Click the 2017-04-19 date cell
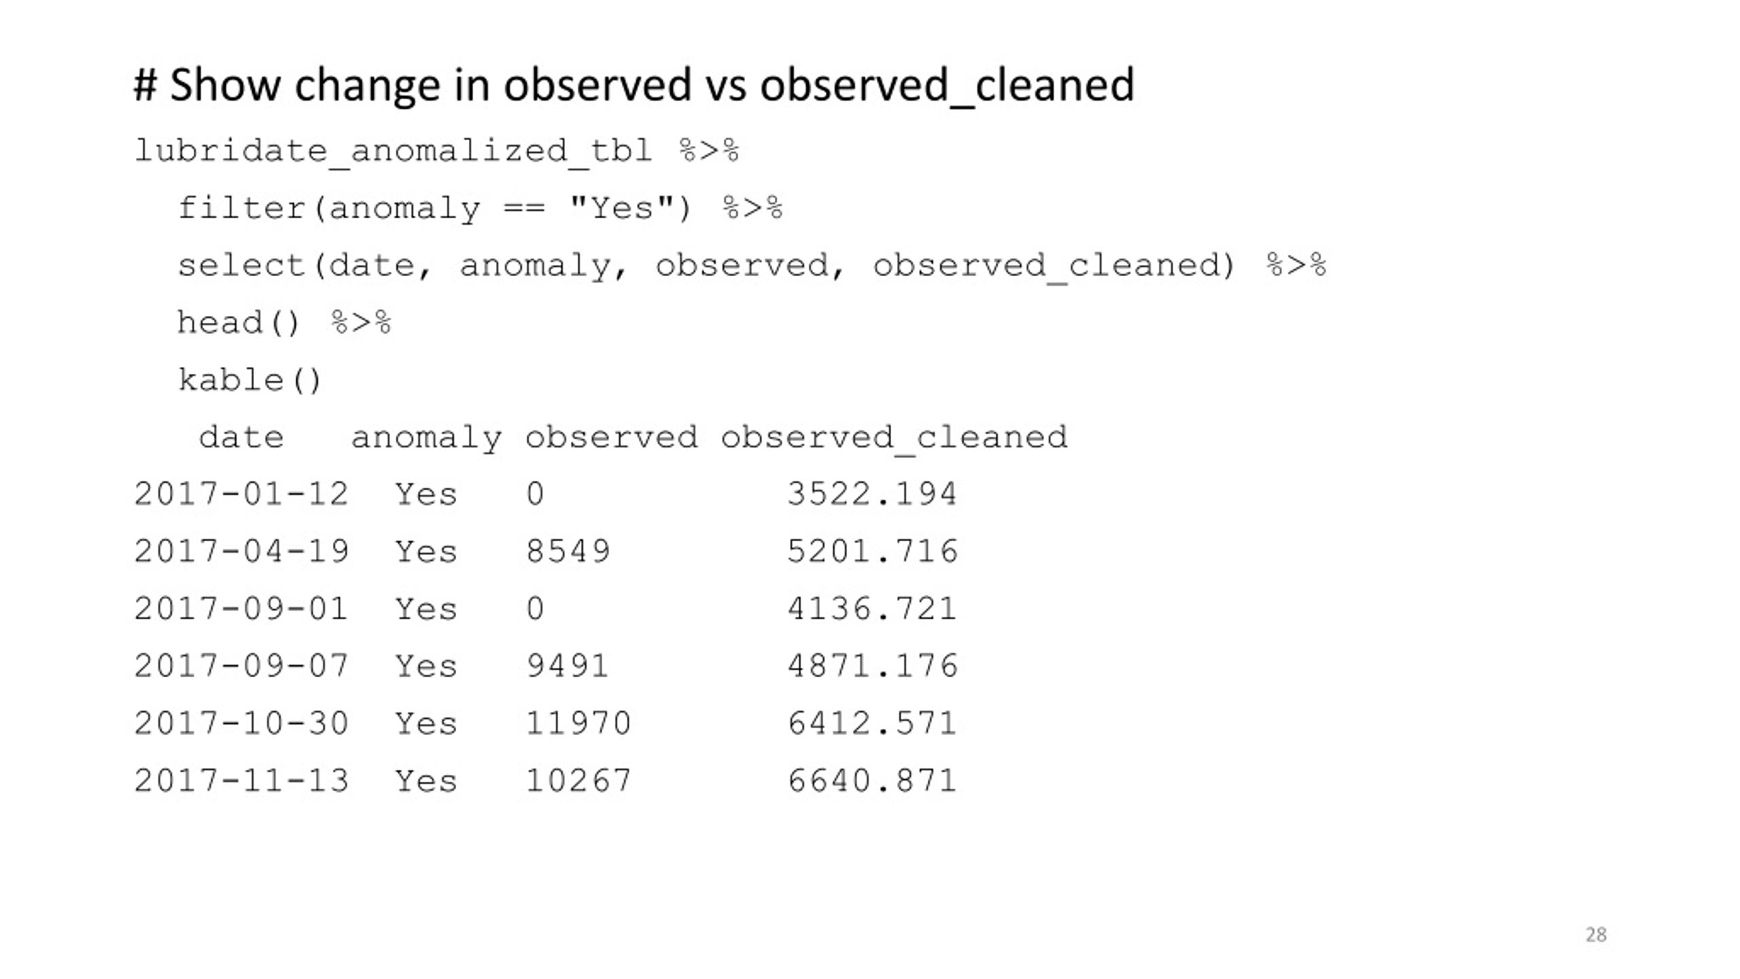This screenshot has width=1740, height=979. (241, 551)
